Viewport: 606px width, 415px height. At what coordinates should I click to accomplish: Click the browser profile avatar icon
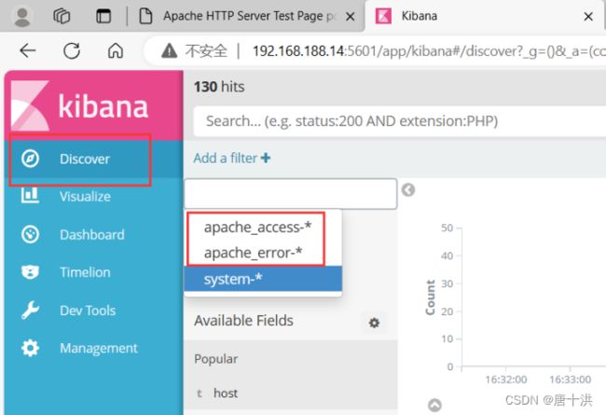(x=22, y=17)
